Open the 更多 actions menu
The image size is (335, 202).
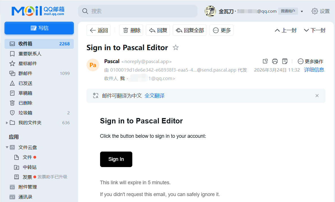point(221,30)
